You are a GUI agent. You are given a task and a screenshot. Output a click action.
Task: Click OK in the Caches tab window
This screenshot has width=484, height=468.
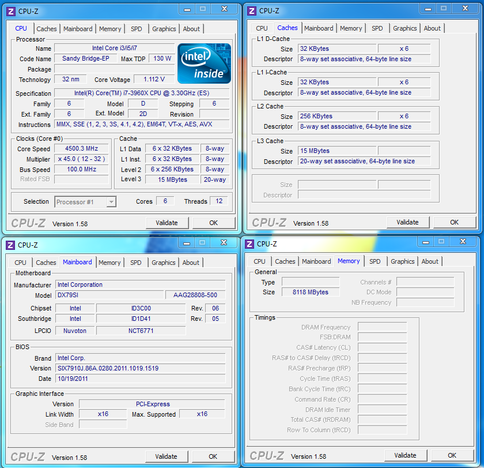point(455,222)
